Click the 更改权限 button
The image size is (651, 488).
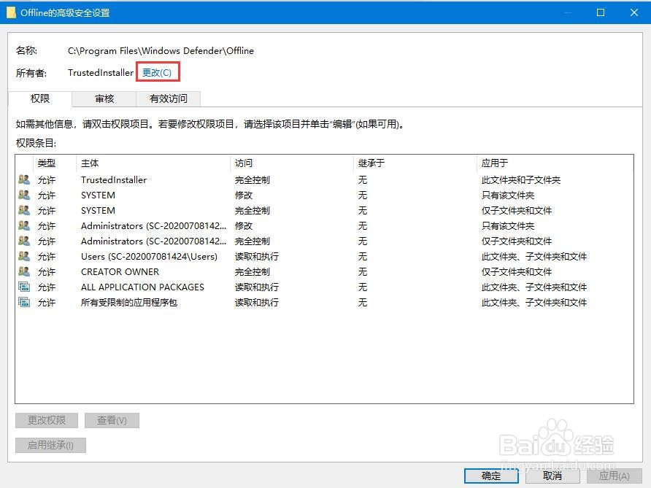click(47, 420)
